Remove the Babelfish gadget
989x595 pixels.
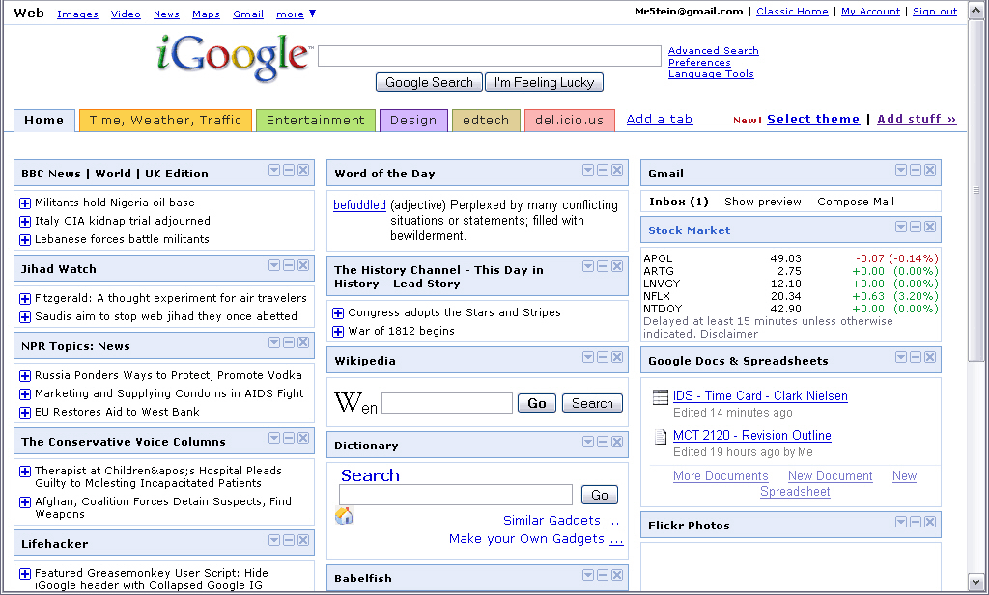[x=617, y=575]
